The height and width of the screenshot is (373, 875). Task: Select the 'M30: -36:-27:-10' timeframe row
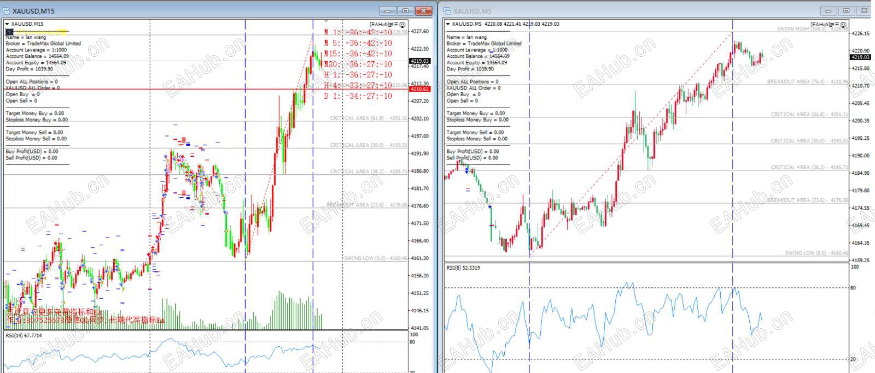click(358, 64)
